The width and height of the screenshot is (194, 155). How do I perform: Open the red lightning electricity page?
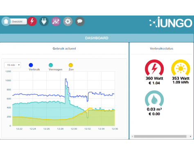pos(32,21)
